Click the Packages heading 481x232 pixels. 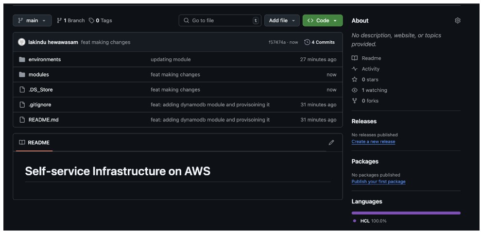point(365,162)
